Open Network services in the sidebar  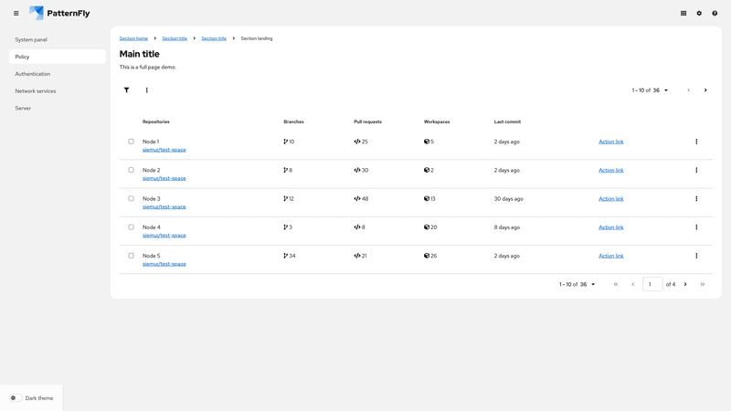(x=36, y=91)
